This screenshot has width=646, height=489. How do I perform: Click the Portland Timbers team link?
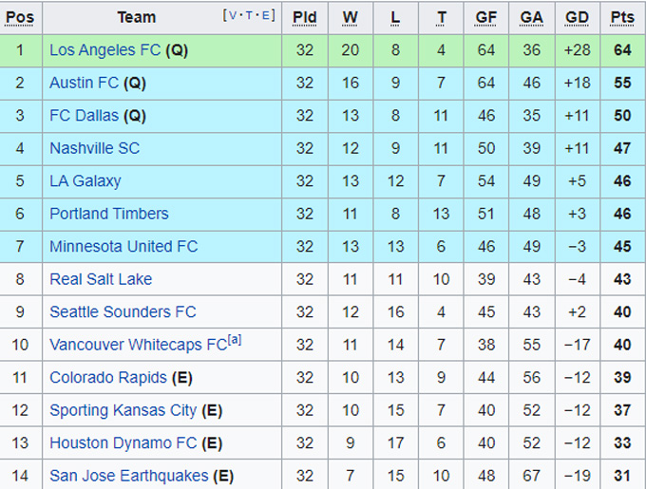pyautogui.click(x=108, y=214)
